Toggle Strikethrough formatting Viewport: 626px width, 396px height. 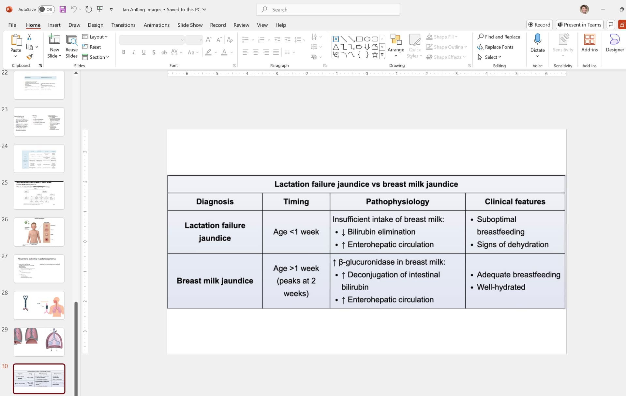[x=164, y=52]
